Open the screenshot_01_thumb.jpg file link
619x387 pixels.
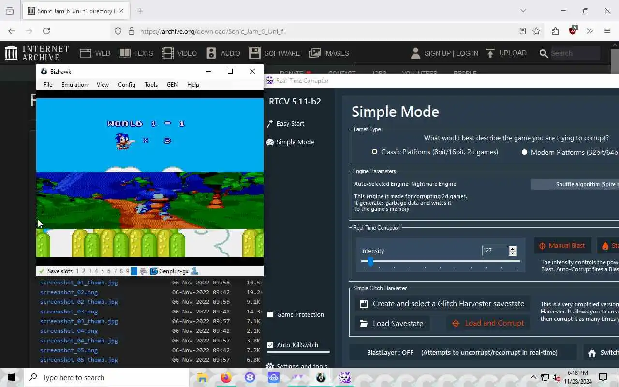coord(79,283)
